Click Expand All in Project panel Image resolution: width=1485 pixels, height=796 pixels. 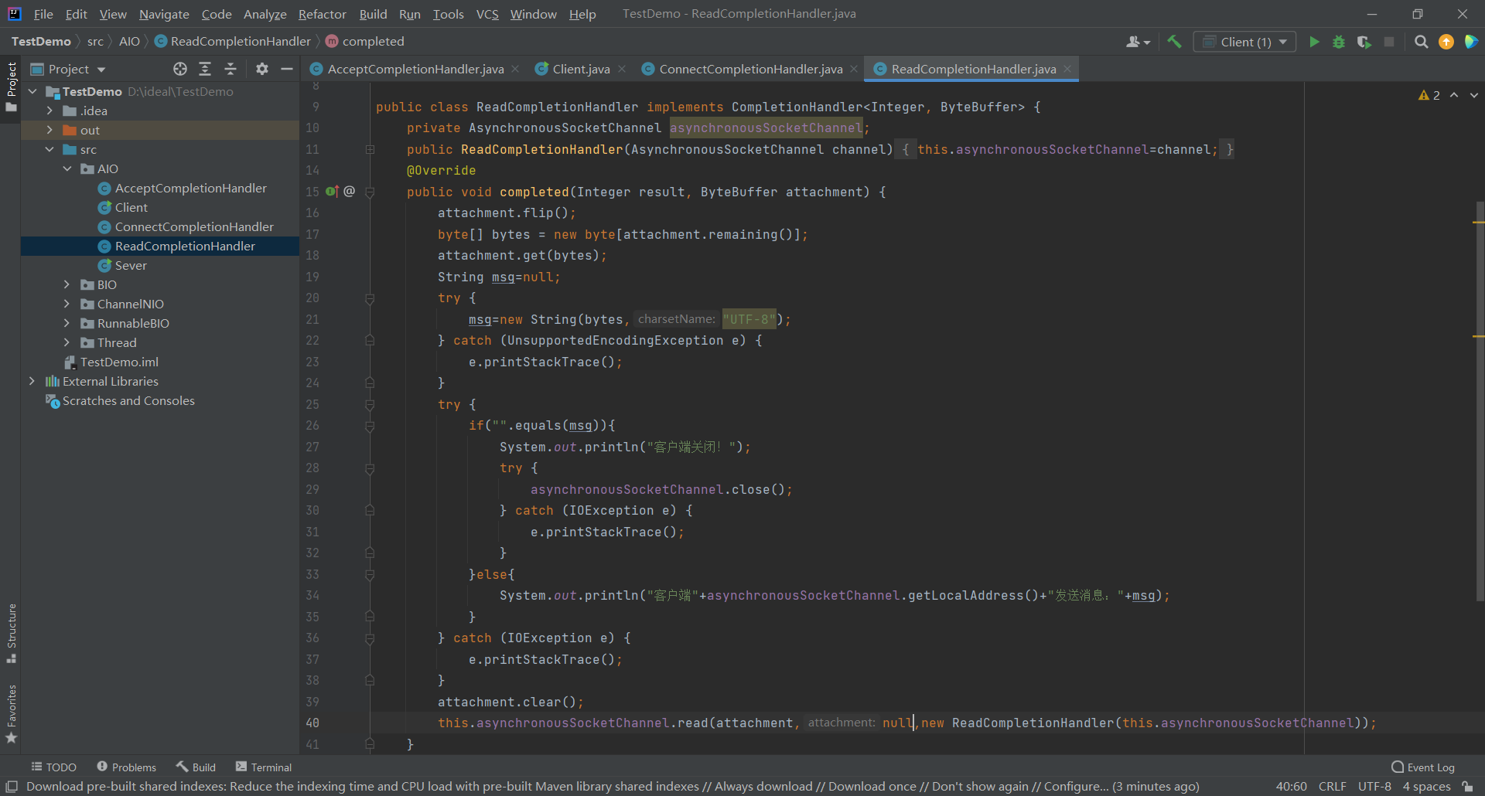pos(205,69)
